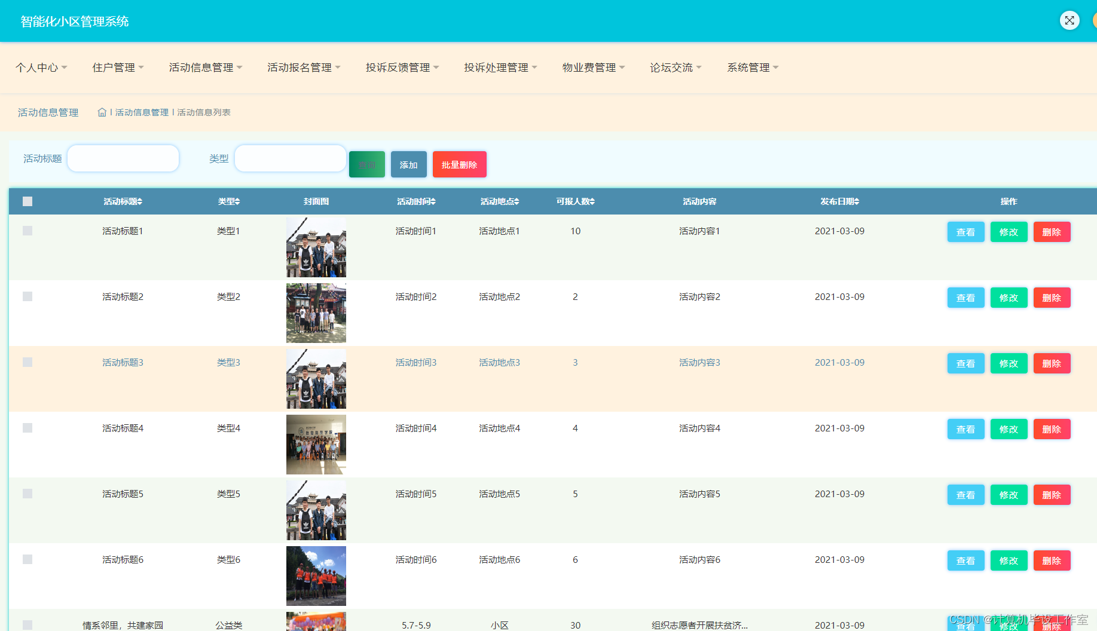Click the 添加 button

(x=409, y=164)
